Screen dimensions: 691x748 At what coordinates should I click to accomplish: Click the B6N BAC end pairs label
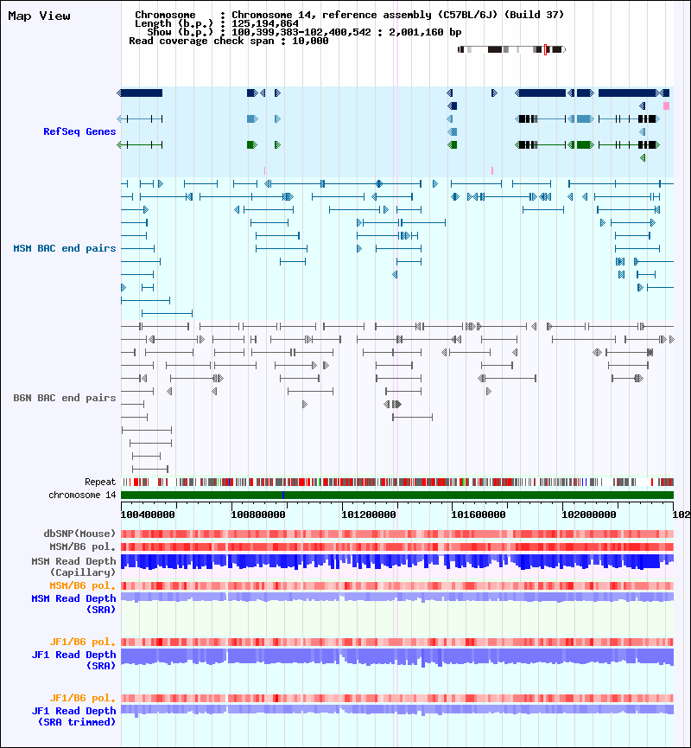click(65, 398)
